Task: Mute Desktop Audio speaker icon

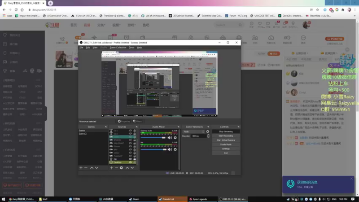Action: (170, 138)
